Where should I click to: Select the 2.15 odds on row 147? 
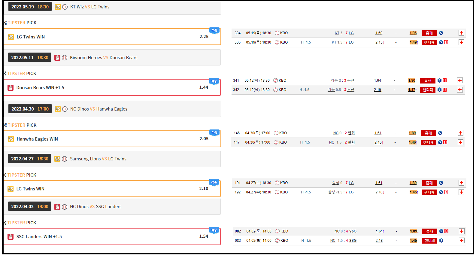(378, 142)
